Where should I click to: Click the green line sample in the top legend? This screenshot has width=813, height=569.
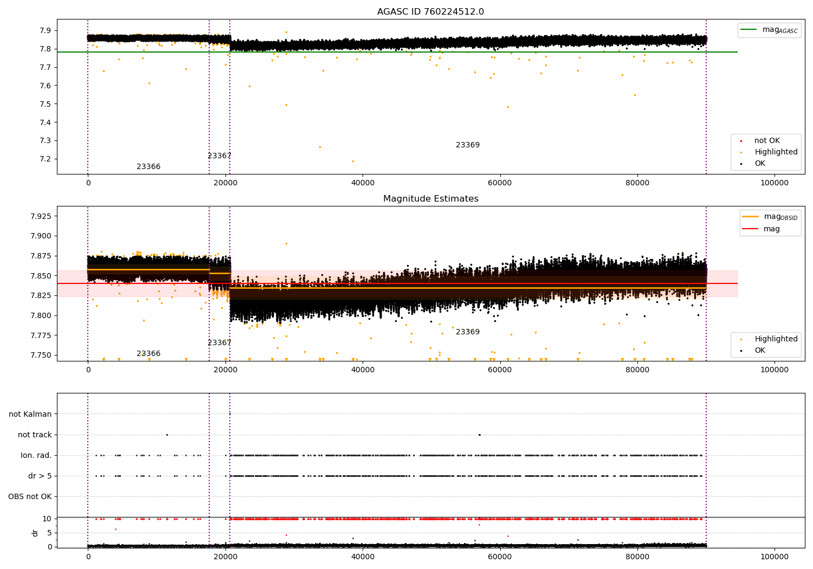pos(749,30)
